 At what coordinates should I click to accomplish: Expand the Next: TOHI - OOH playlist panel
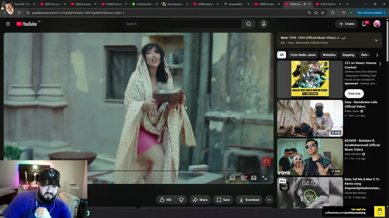[x=376, y=40]
